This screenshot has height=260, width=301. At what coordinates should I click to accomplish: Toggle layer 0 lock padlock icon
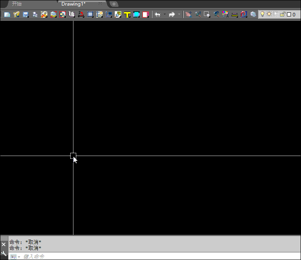coord(283,14)
